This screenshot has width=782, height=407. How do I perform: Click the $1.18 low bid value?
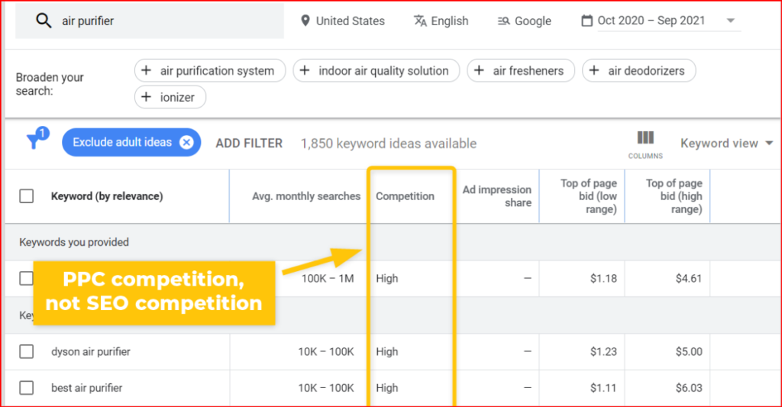603,278
